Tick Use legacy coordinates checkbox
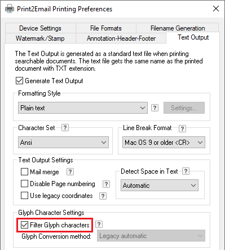 pyautogui.click(x=24, y=196)
